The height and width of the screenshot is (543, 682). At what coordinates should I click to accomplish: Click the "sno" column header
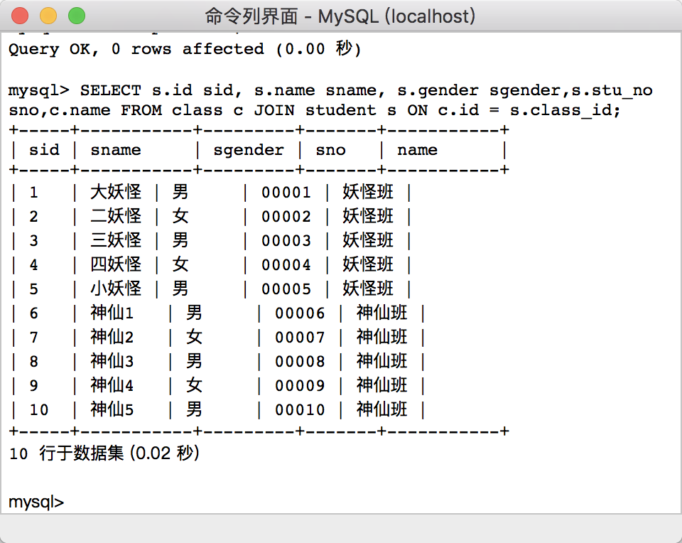330,150
